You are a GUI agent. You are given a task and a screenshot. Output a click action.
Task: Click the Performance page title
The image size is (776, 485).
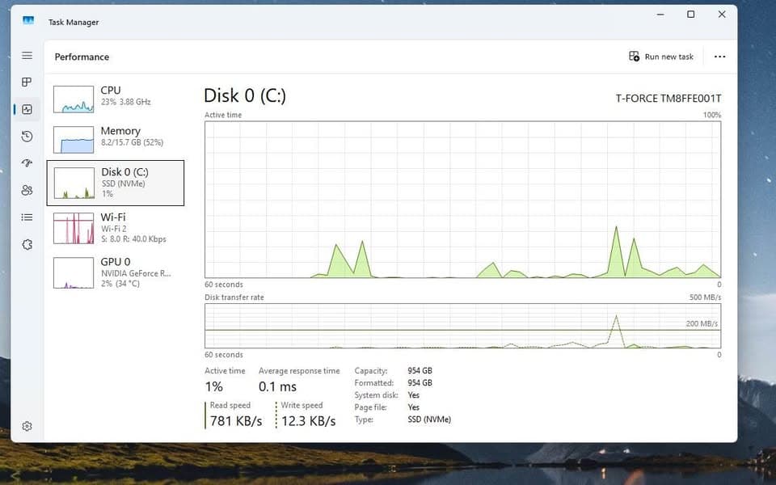(82, 57)
